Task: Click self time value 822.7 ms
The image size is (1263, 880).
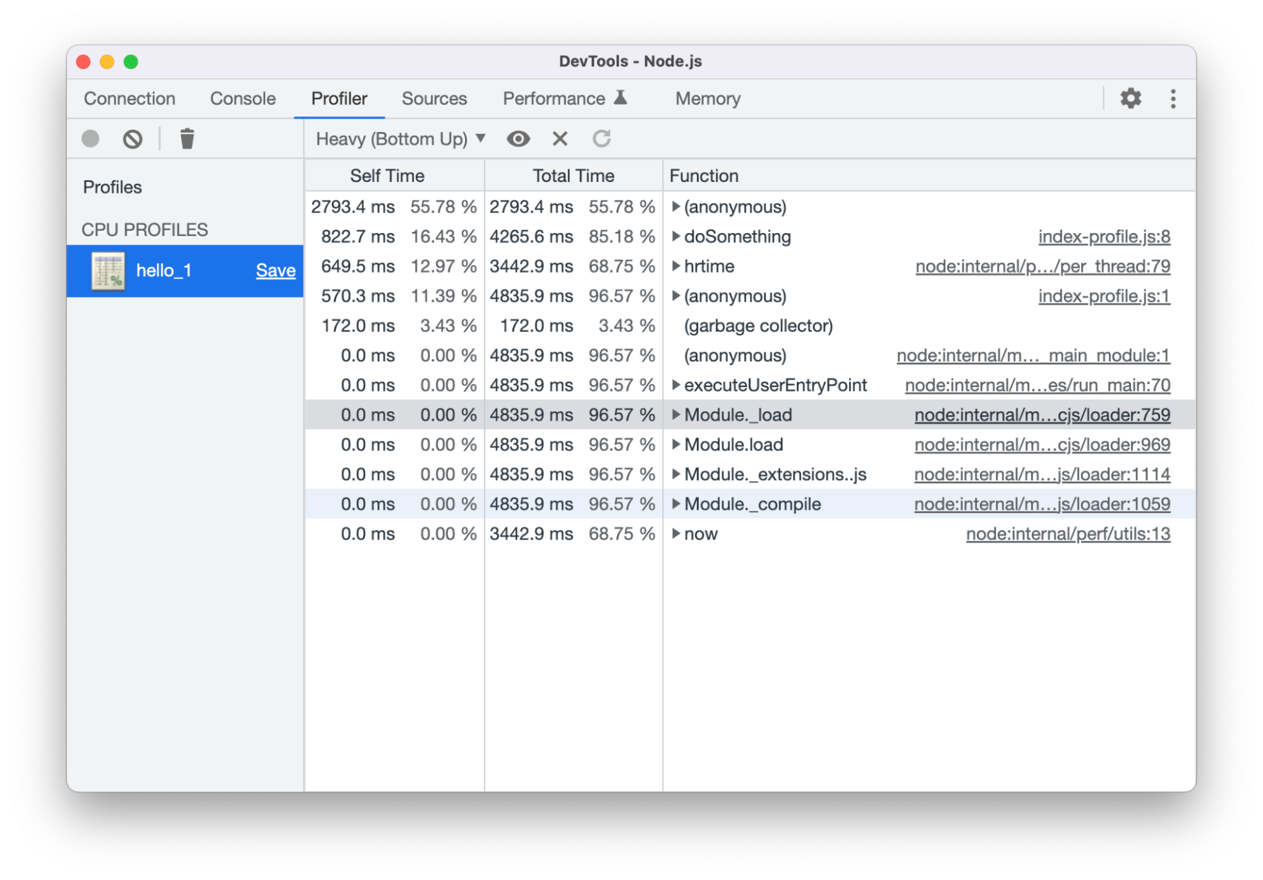Action: click(x=358, y=236)
